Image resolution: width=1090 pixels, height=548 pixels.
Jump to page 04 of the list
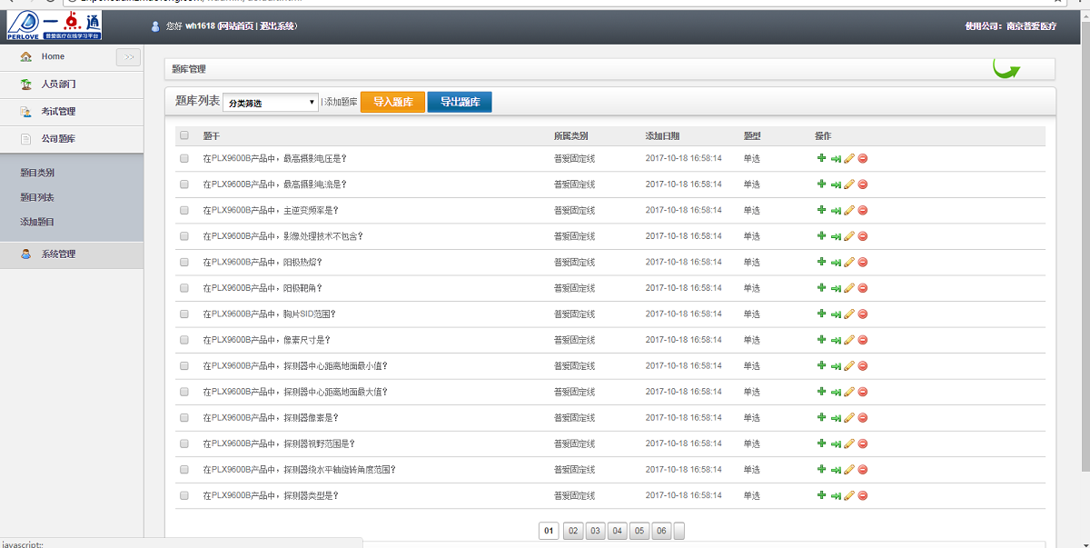tap(617, 531)
